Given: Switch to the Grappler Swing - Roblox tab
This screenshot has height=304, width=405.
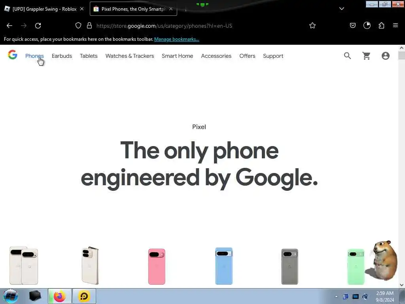Looking at the screenshot, I should [44, 9].
